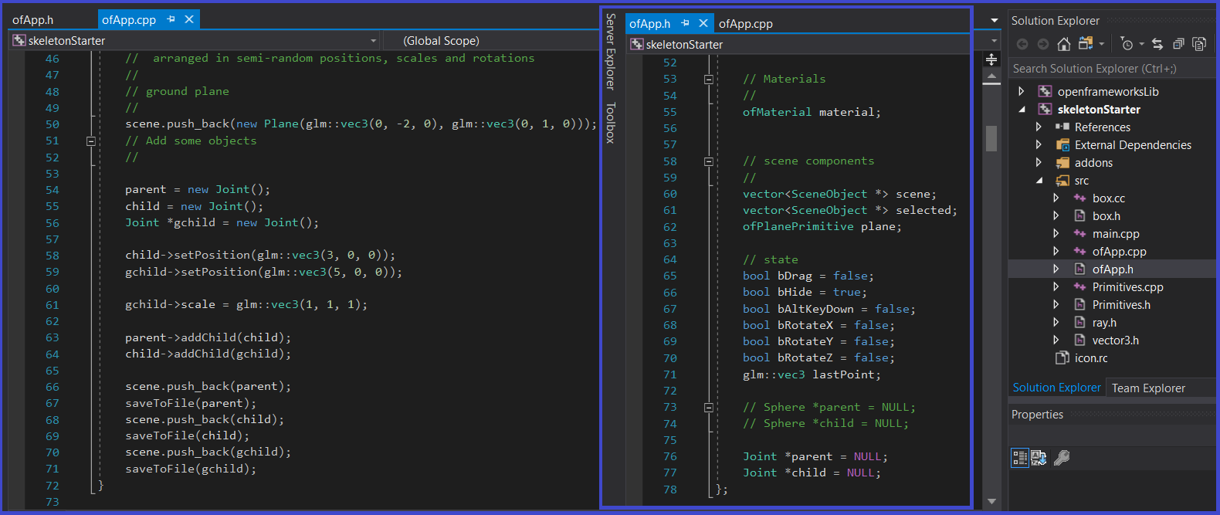Viewport: 1220px width, 515px height.
Task: Open the Server Explorer side tab
Action: [x=611, y=52]
